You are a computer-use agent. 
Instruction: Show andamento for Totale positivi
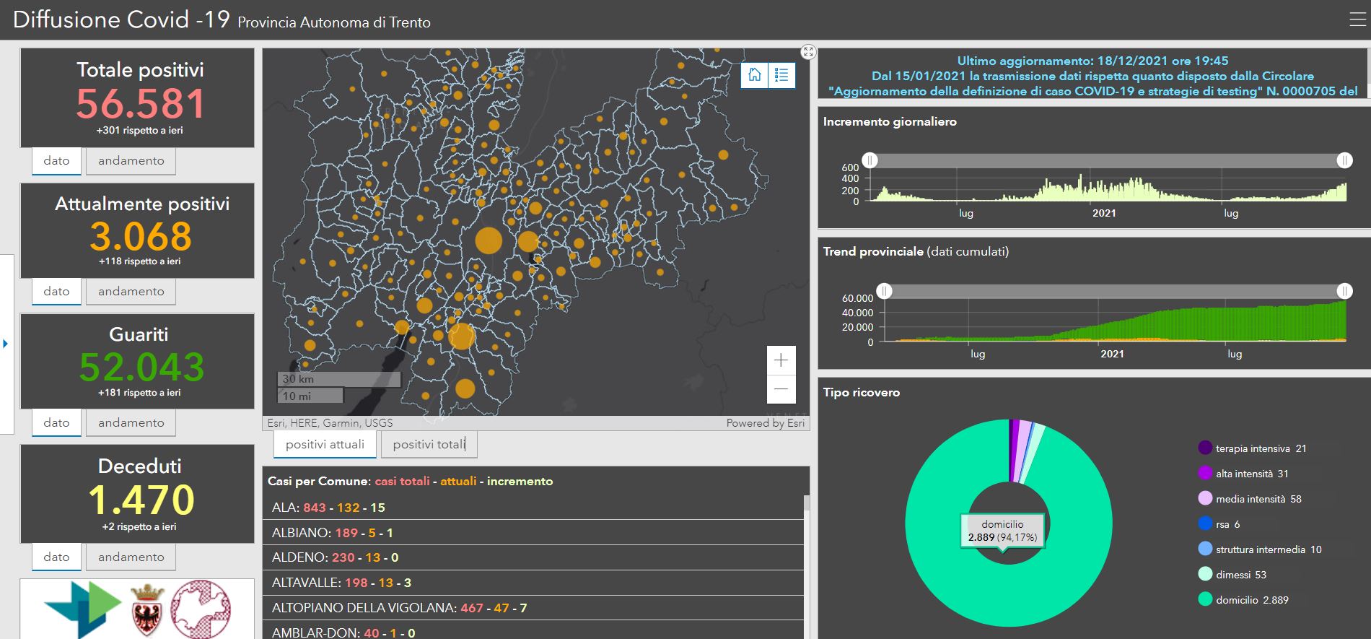click(131, 161)
